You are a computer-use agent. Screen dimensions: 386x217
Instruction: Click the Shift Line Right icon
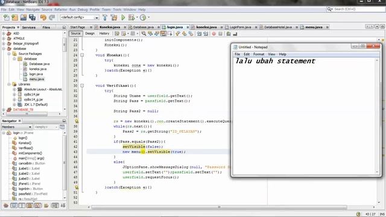pos(206,34)
